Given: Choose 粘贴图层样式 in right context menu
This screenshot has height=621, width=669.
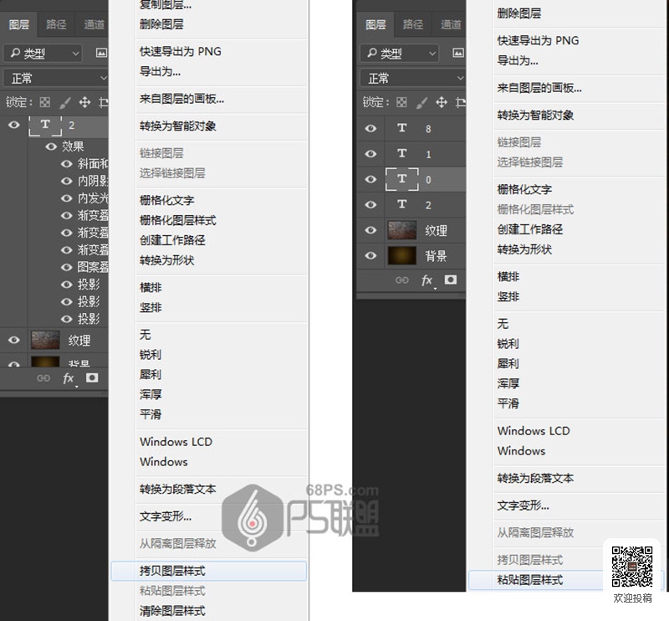Looking at the screenshot, I should [x=566, y=580].
